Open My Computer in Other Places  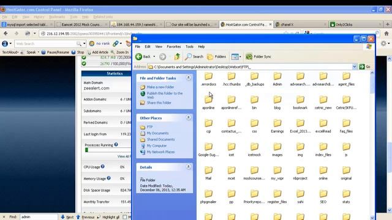point(157,145)
